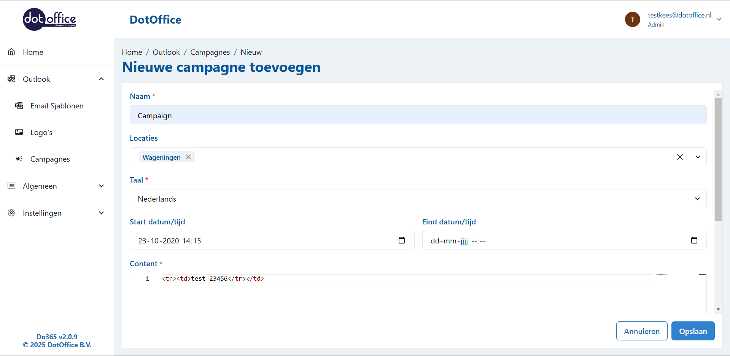
Task: Click the user avatar with letter T
Action: pyautogui.click(x=632, y=19)
